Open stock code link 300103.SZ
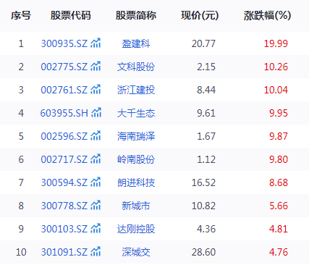 [64, 229]
